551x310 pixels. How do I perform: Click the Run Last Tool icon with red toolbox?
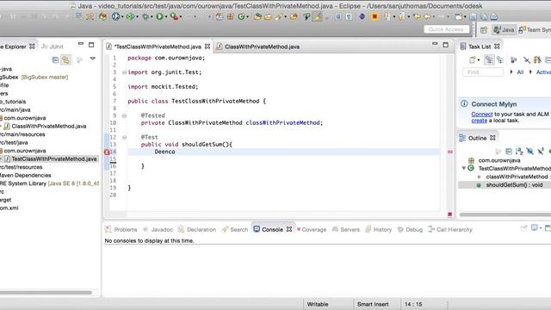(174, 16)
